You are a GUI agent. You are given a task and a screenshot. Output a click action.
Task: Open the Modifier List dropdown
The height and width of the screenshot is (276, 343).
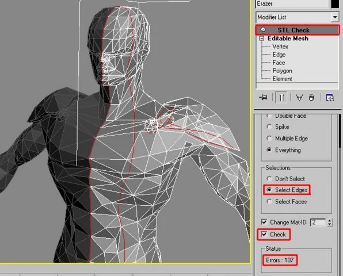click(x=335, y=17)
